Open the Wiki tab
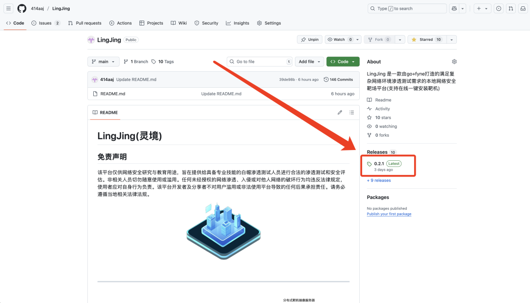Image resolution: width=530 pixels, height=303 pixels. point(179,23)
